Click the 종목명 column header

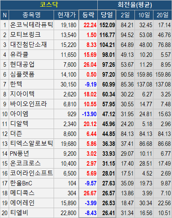(x=31, y=15)
